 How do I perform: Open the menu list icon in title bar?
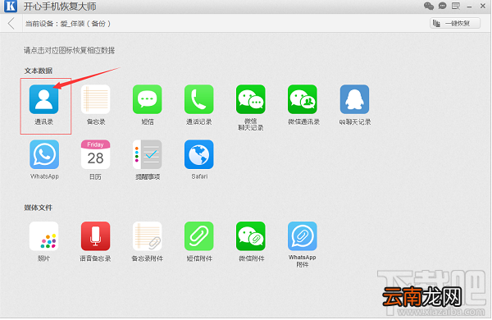(x=456, y=6)
